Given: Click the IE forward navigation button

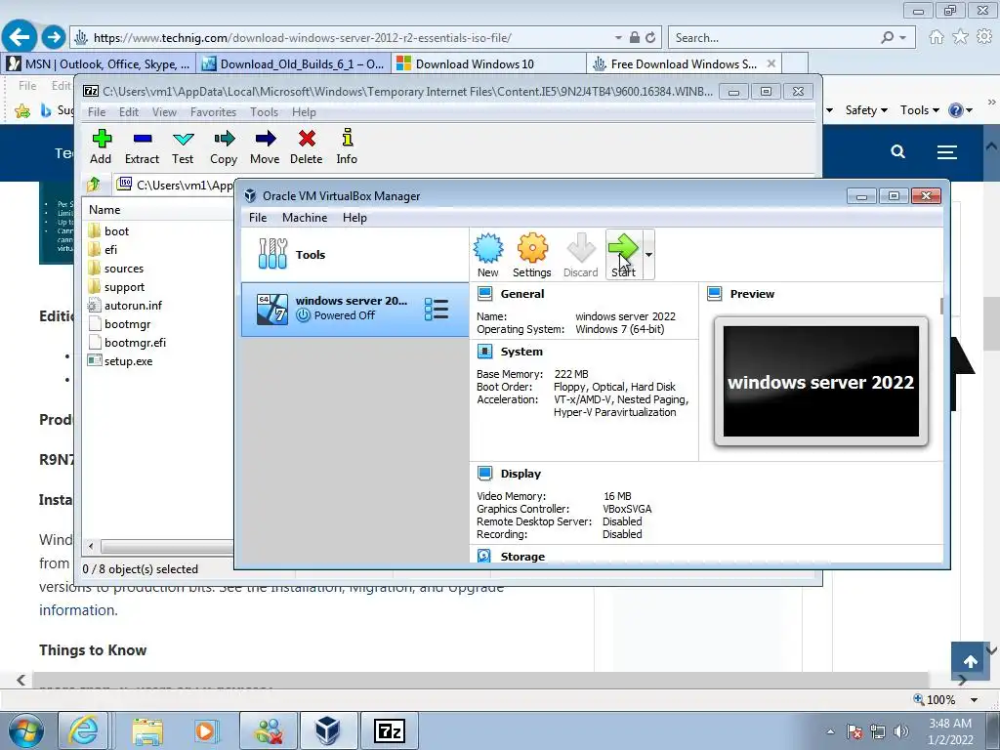Looking at the screenshot, I should (54, 37).
